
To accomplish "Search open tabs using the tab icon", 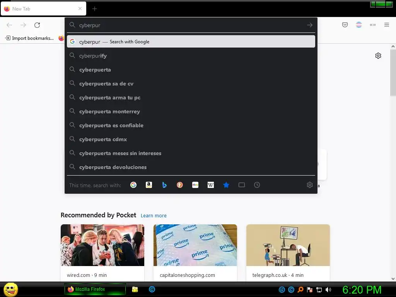I will click(242, 185).
